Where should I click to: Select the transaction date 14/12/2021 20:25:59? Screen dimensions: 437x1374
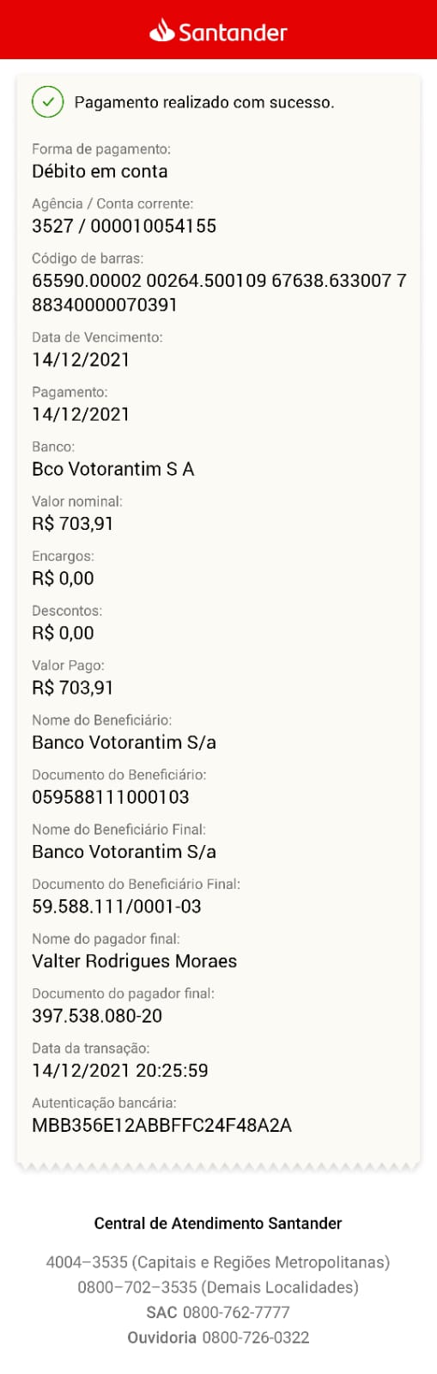point(119,1070)
